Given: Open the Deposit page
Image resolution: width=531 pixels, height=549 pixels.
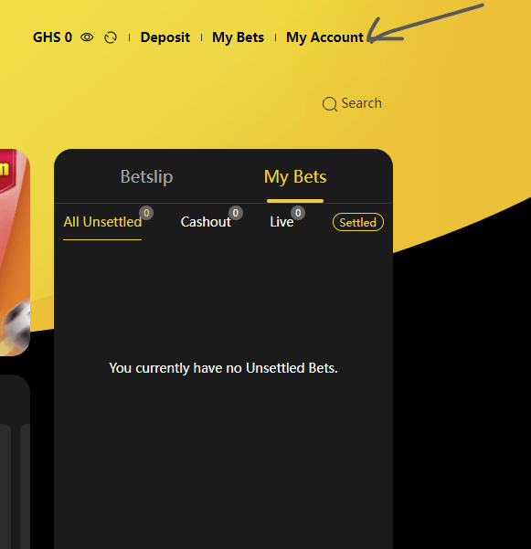Looking at the screenshot, I should pyautogui.click(x=165, y=37).
